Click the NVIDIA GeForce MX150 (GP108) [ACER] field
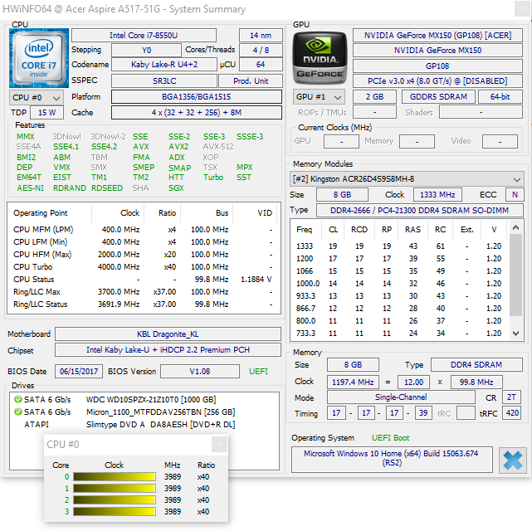 coord(437,36)
